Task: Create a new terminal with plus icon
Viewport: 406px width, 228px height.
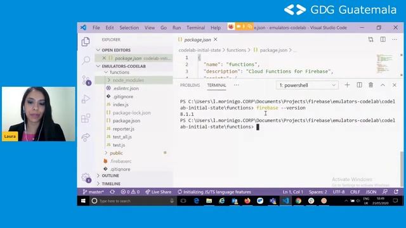Action: point(347,85)
